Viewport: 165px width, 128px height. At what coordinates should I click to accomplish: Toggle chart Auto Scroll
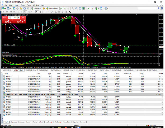[88, 8]
